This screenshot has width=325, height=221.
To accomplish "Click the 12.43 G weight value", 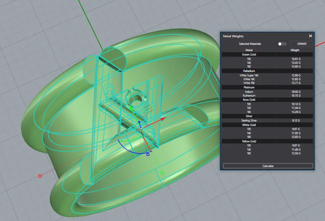I will 296,63.
